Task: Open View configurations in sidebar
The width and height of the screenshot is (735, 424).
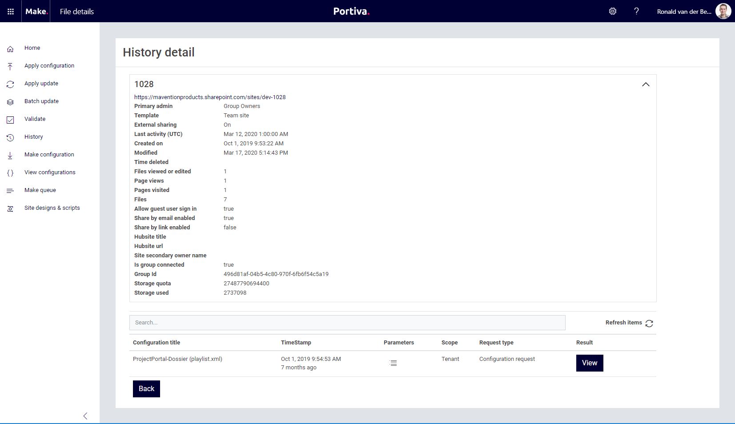Action: click(x=50, y=172)
